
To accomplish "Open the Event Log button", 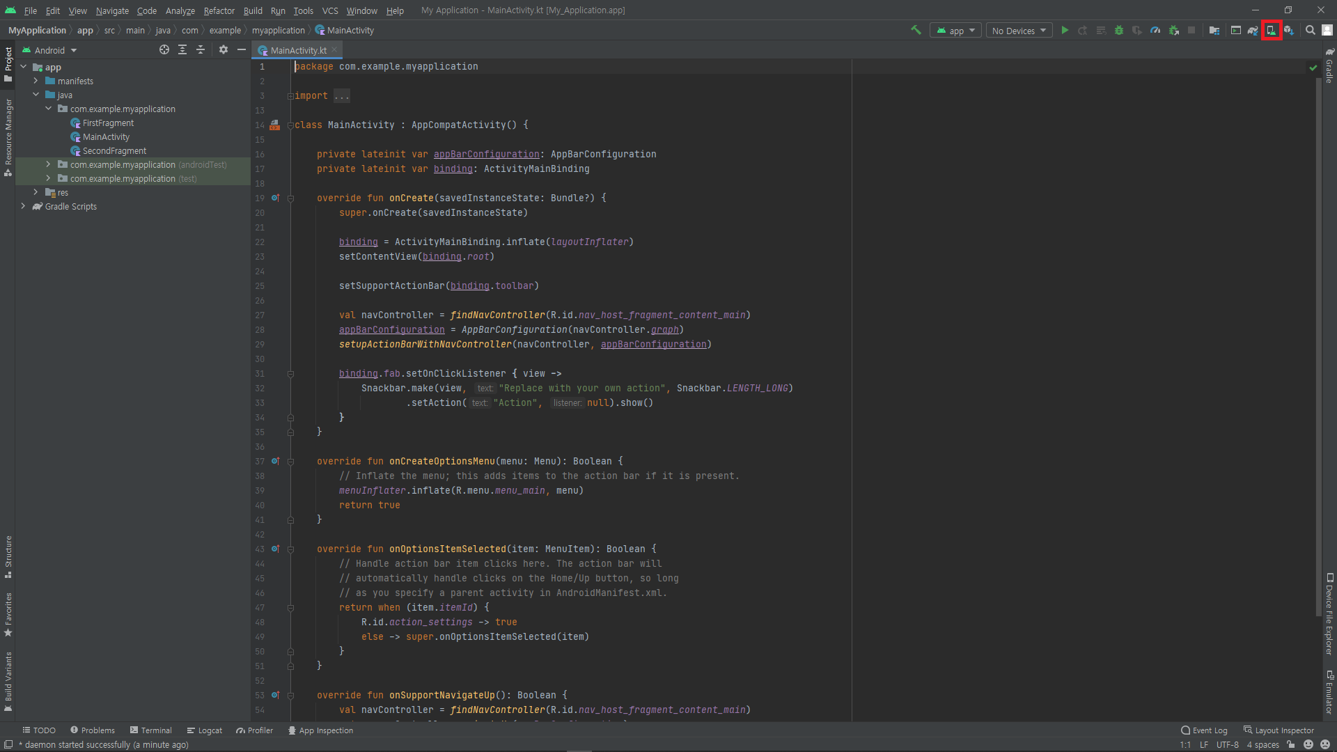I will tap(1204, 730).
